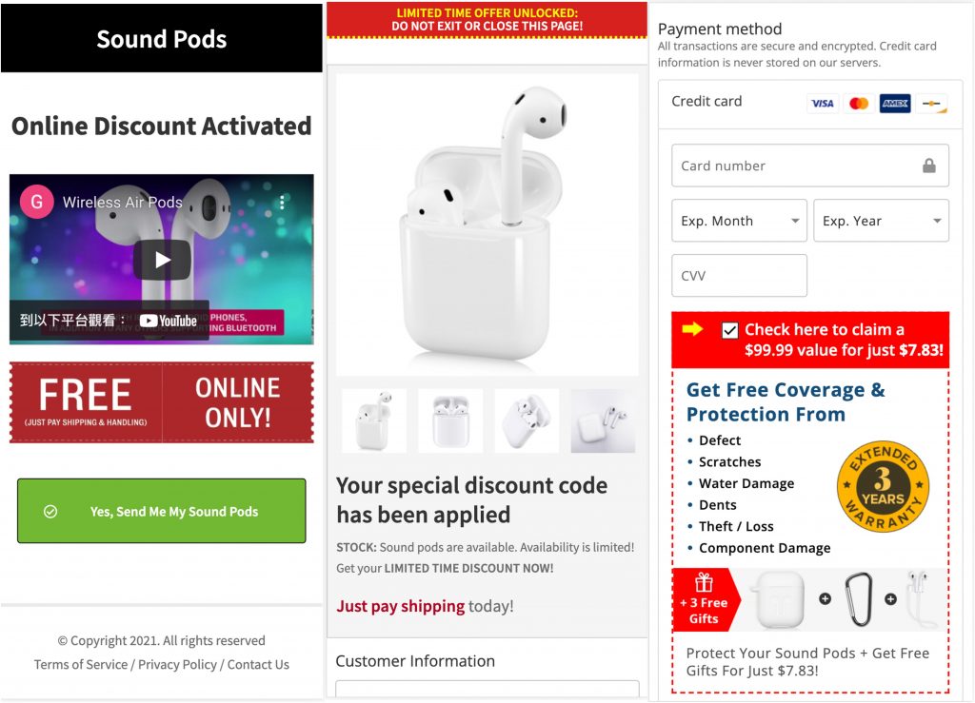
Task: Play the Wireless Air Pods video
Action: coord(162,259)
